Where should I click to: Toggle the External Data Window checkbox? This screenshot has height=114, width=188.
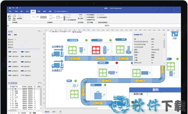pyautogui.click(x=86, y=17)
